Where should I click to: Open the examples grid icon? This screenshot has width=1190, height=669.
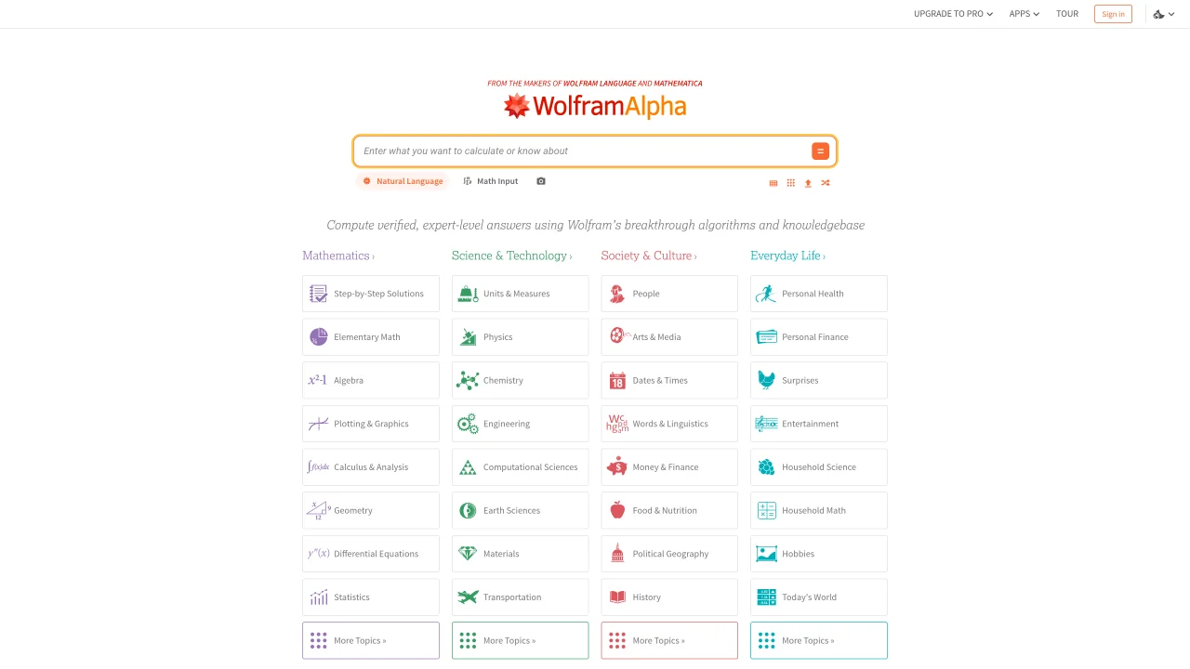coord(790,183)
